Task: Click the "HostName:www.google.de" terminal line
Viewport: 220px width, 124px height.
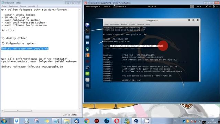Action: click(x=116, y=41)
